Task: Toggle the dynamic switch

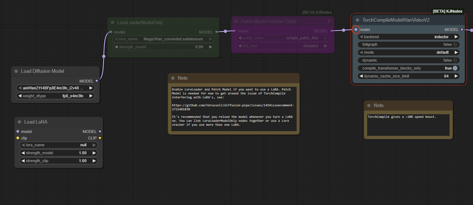Action: click(x=455, y=61)
